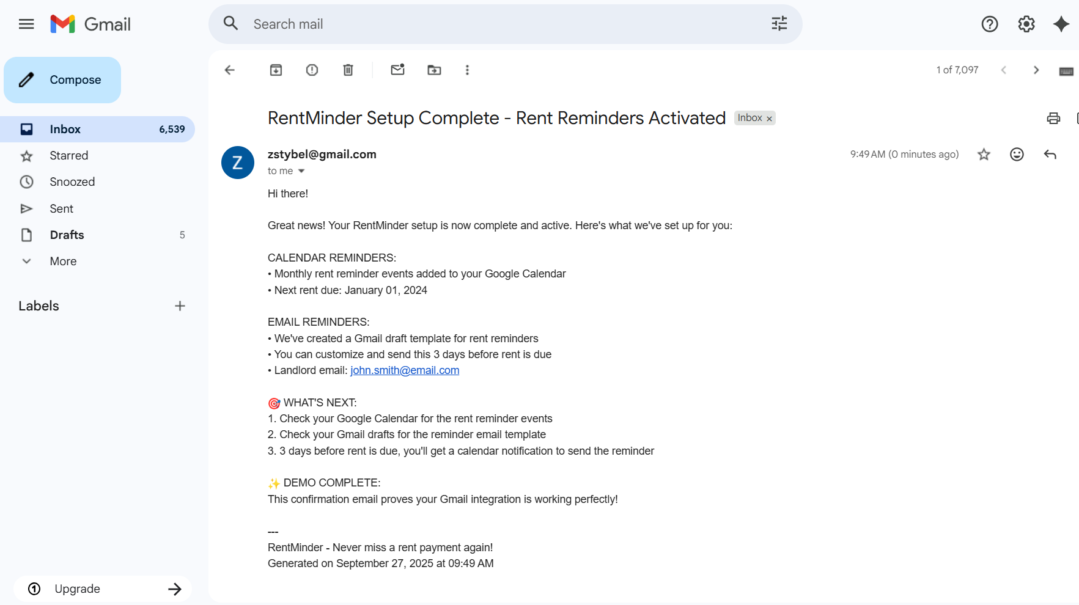Star the RentMinder message
The width and height of the screenshot is (1079, 605).
click(984, 155)
